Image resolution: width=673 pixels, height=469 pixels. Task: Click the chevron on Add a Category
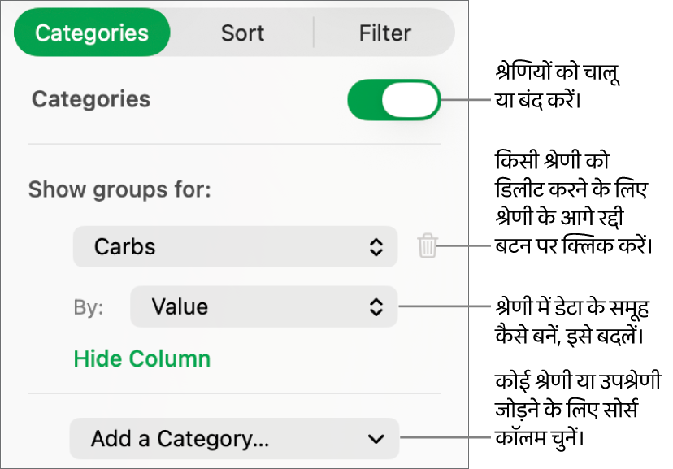[376, 439]
